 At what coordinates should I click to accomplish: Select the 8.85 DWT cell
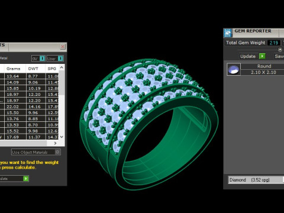coord(35,119)
